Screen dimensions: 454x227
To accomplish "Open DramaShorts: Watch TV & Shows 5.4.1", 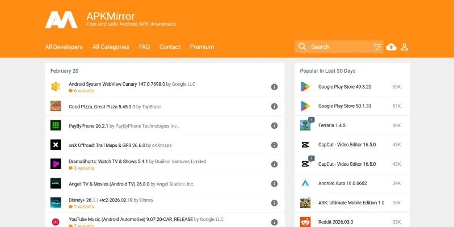I will (x=108, y=162).
